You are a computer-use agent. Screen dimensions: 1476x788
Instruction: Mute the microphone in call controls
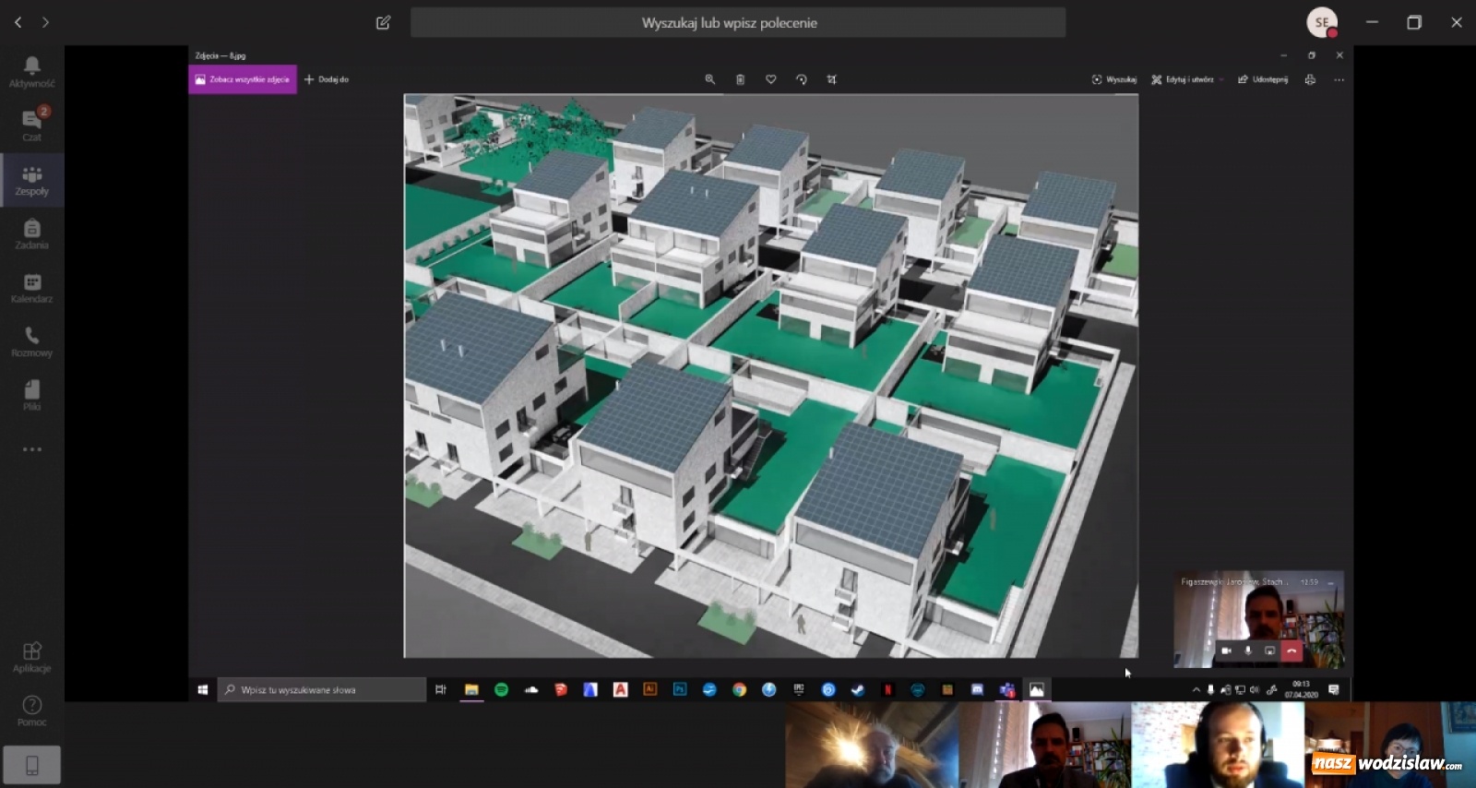pos(1248,651)
